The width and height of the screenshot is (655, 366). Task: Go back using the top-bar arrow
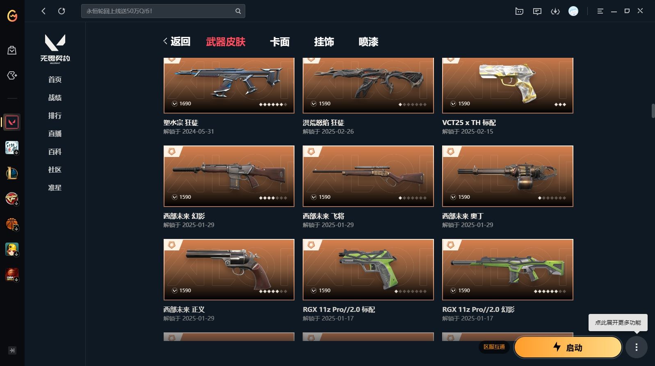pos(43,11)
